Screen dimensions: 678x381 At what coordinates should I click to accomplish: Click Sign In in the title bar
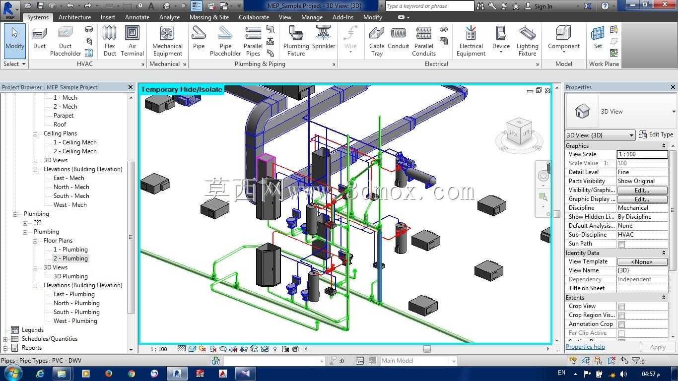click(x=539, y=6)
